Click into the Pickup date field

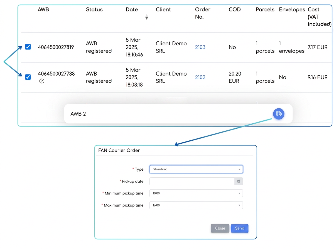coord(192,181)
